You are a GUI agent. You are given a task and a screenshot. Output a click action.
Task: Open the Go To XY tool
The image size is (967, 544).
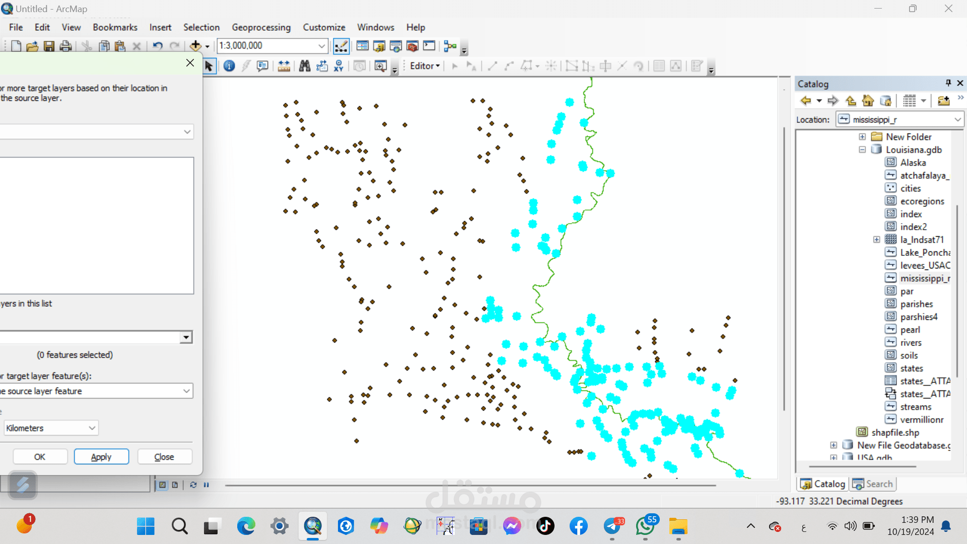tap(339, 66)
